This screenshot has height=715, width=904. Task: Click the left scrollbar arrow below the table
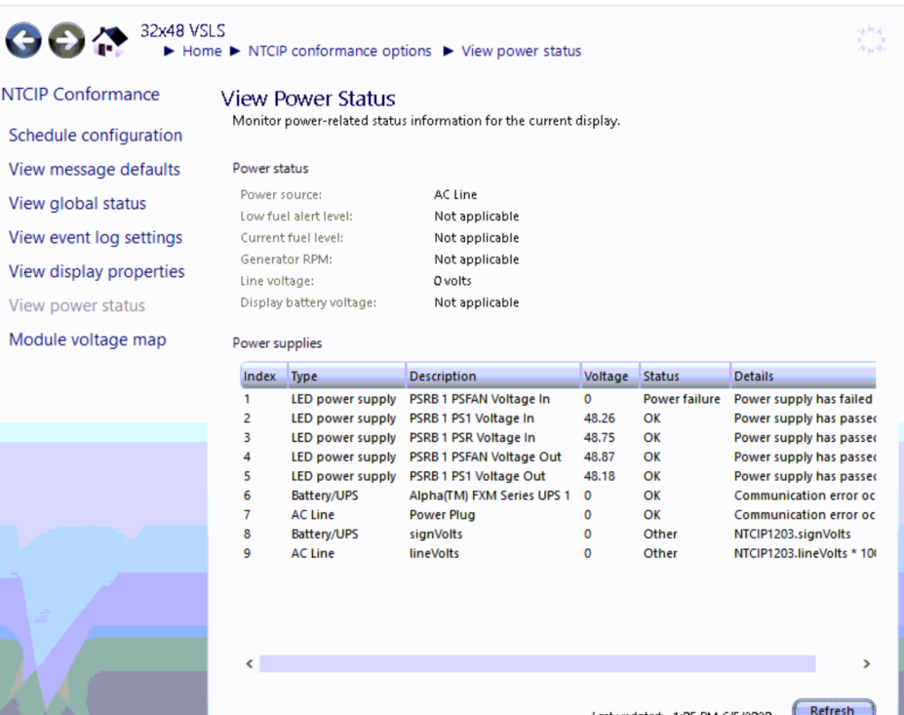click(249, 663)
